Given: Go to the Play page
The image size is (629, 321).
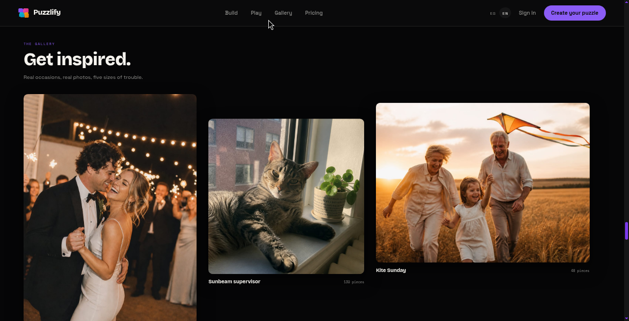Looking at the screenshot, I should tap(256, 13).
